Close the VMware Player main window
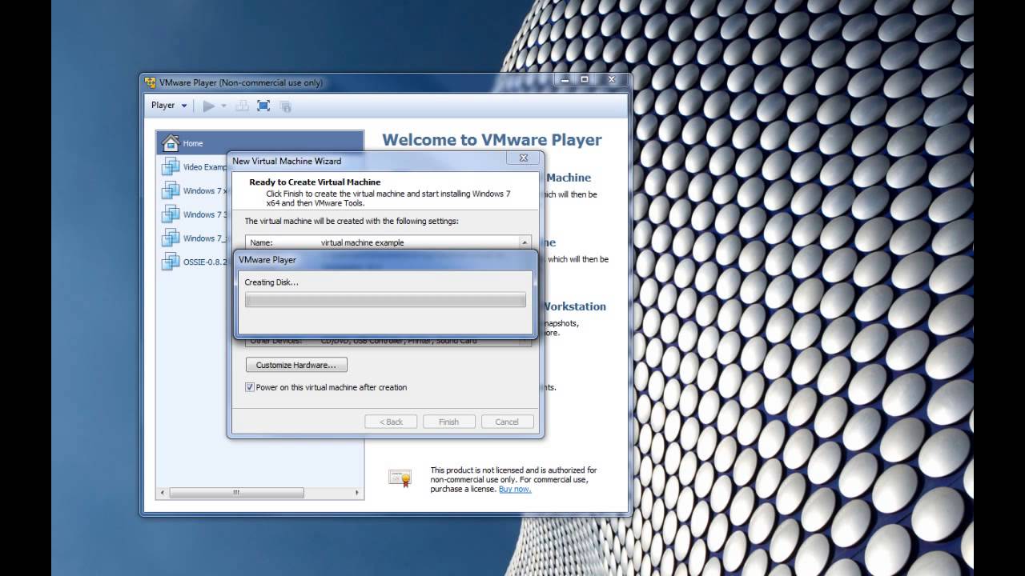 [611, 80]
